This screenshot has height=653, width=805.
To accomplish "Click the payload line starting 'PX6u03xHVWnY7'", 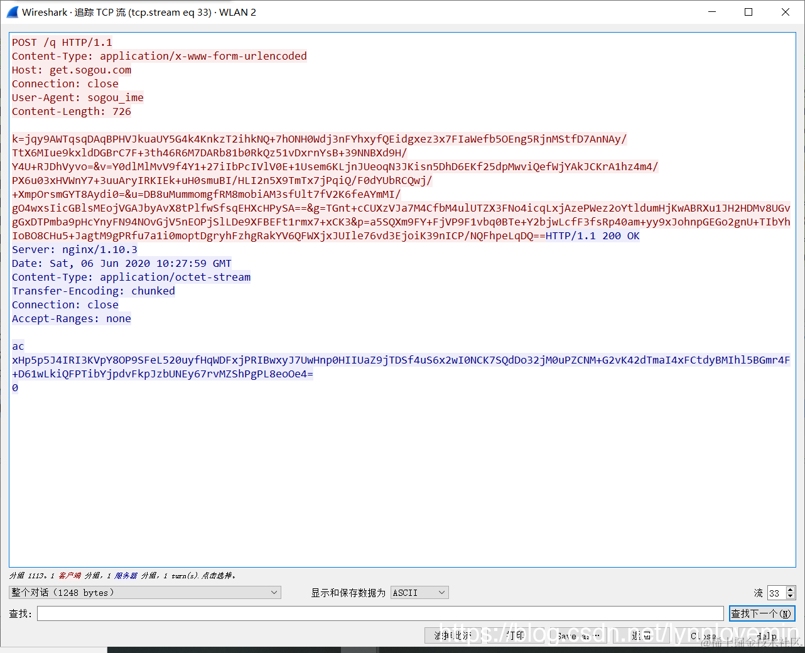I will point(222,181).
